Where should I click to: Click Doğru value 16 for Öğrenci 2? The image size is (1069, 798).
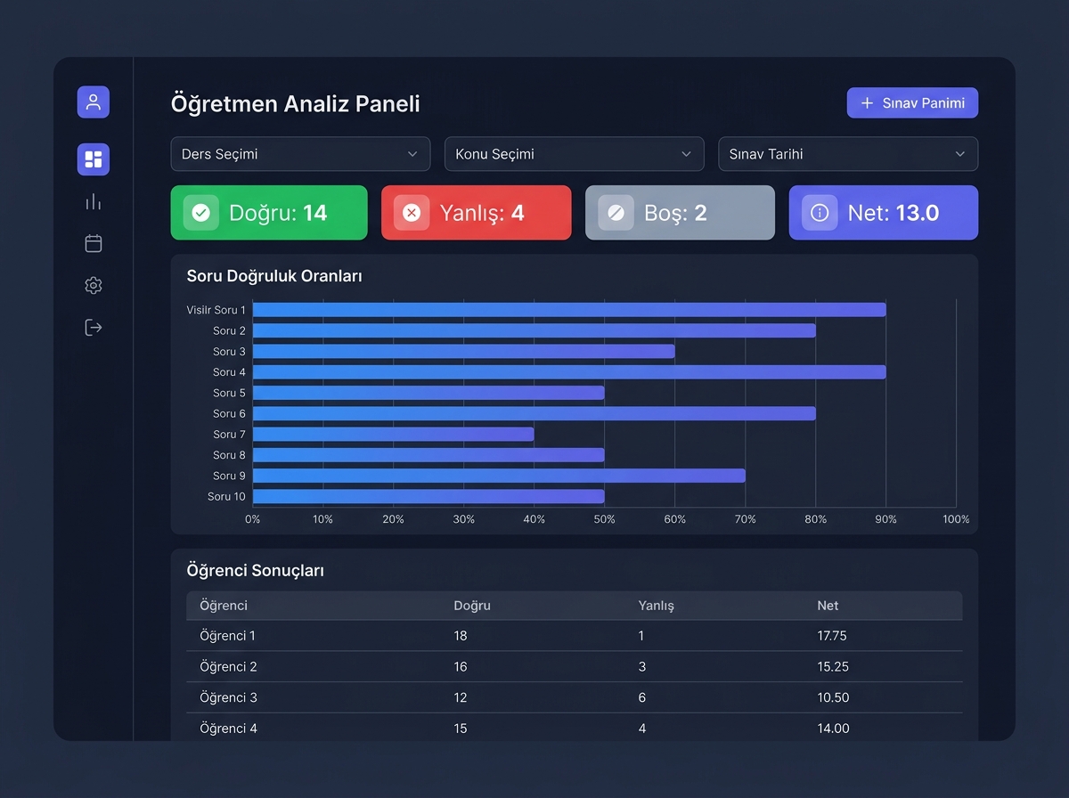pyautogui.click(x=461, y=667)
